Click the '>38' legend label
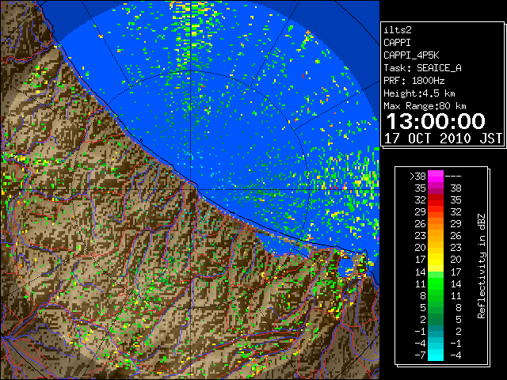The height and width of the screenshot is (380, 507). tap(417, 177)
